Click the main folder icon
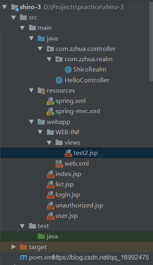The width and height of the screenshot is (153, 265). coord(33,28)
